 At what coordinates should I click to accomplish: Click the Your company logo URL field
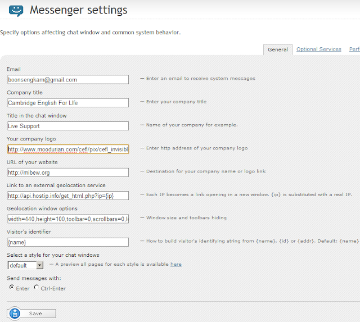(x=68, y=149)
